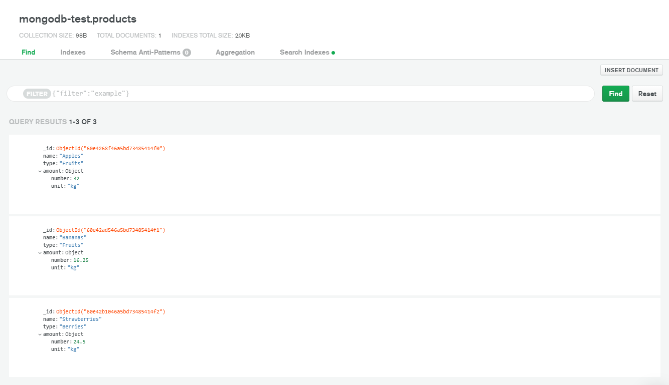This screenshot has width=669, height=385.
Task: Click the Collection Size 98B value
Action: point(81,36)
